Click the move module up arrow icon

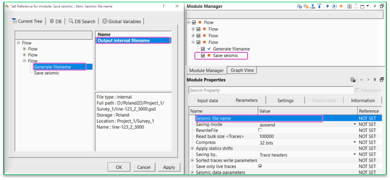(x=313, y=6)
